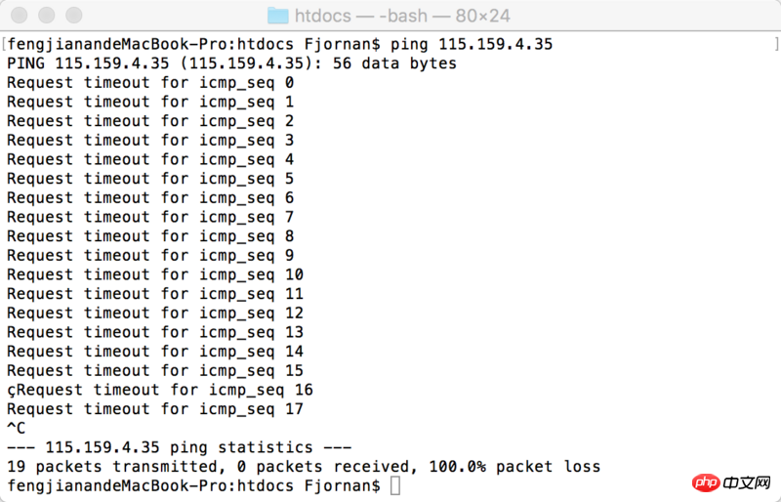Click the red php logo watermark

click(706, 482)
